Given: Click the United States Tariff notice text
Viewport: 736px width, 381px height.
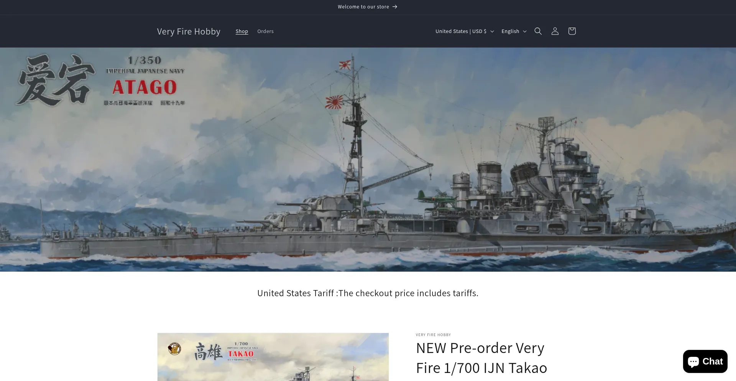Looking at the screenshot, I should coord(368,293).
